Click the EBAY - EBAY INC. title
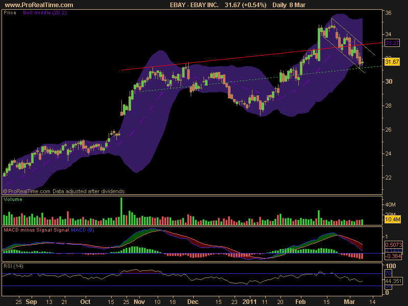 click(x=194, y=5)
